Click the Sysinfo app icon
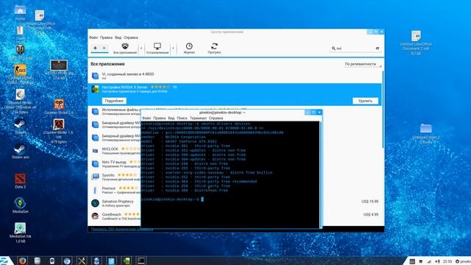471x265 pixels. [x=95, y=177]
